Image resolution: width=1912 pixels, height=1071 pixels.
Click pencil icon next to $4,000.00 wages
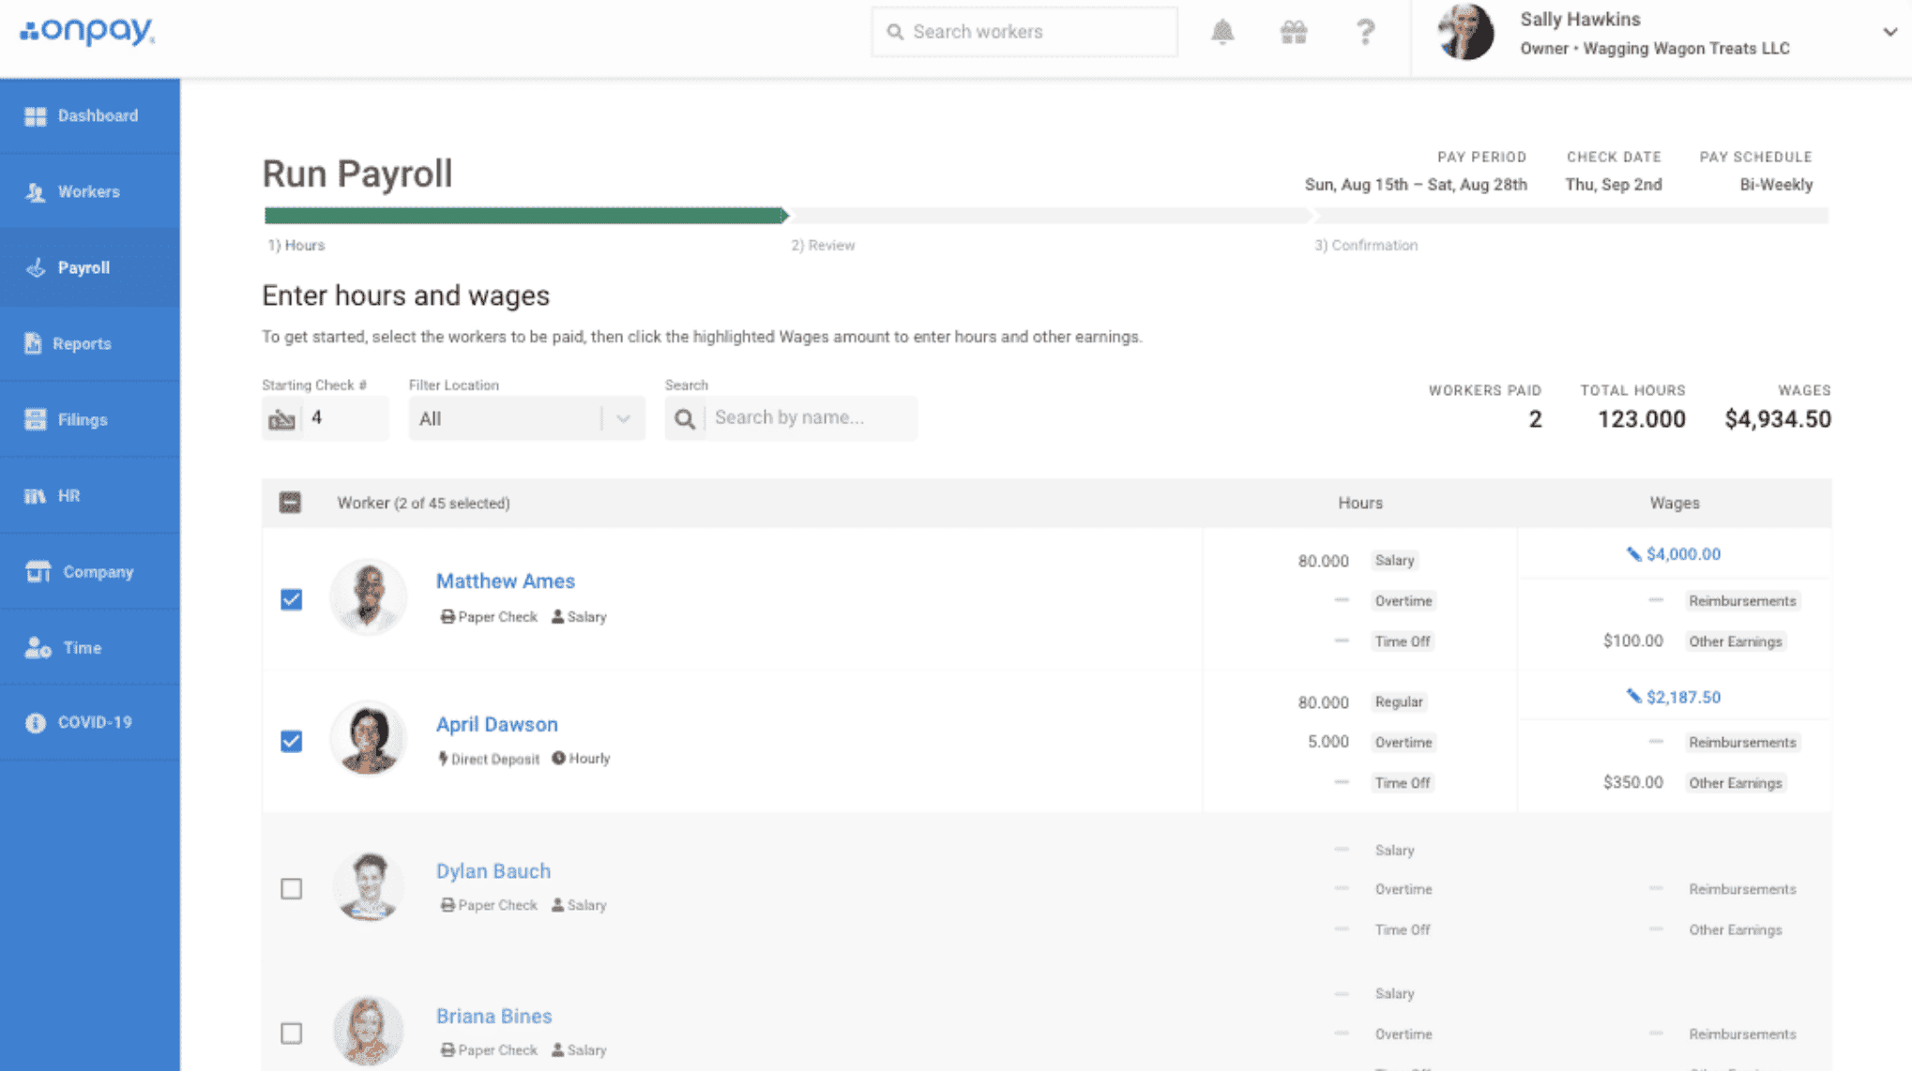click(1633, 554)
